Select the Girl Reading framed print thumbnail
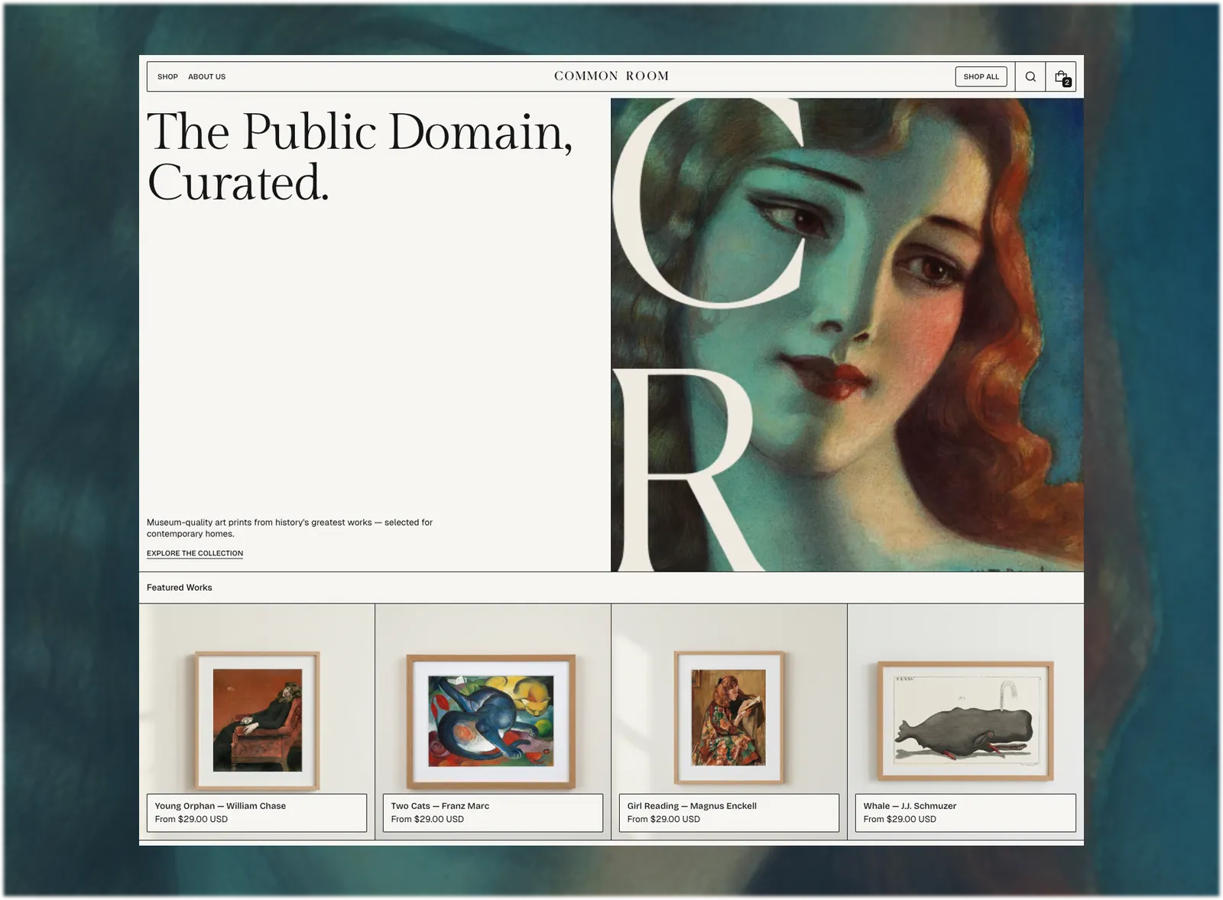The width and height of the screenshot is (1223, 900). pos(729,717)
